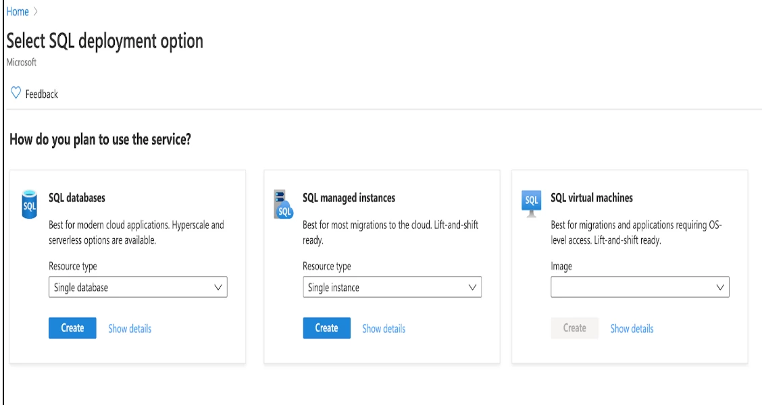Image resolution: width=762 pixels, height=405 pixels.
Task: Navigate to Home via the breadcrumb
Action: pos(17,11)
